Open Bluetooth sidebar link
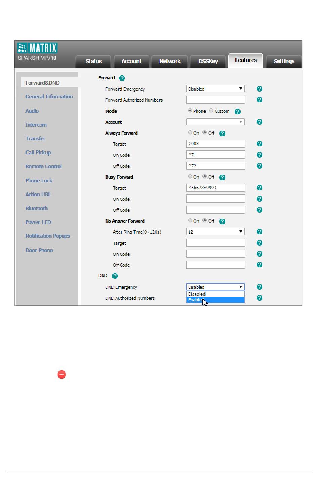The image size is (319, 477). click(x=36, y=208)
